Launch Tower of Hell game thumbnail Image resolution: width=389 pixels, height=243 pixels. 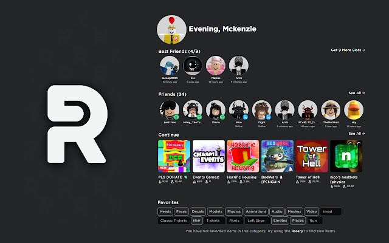tap(312, 156)
